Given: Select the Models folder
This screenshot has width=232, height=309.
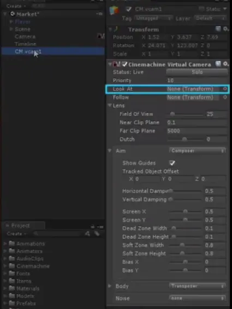Looking at the screenshot, I should tap(25, 296).
